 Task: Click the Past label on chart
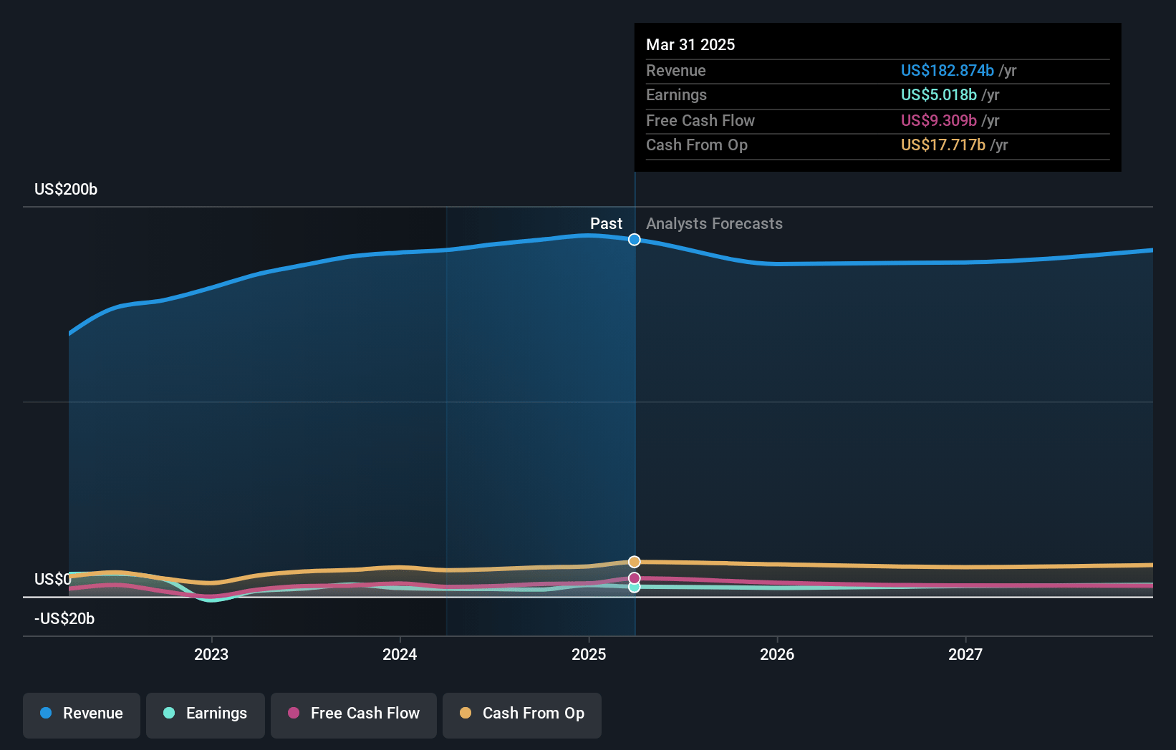click(x=606, y=223)
